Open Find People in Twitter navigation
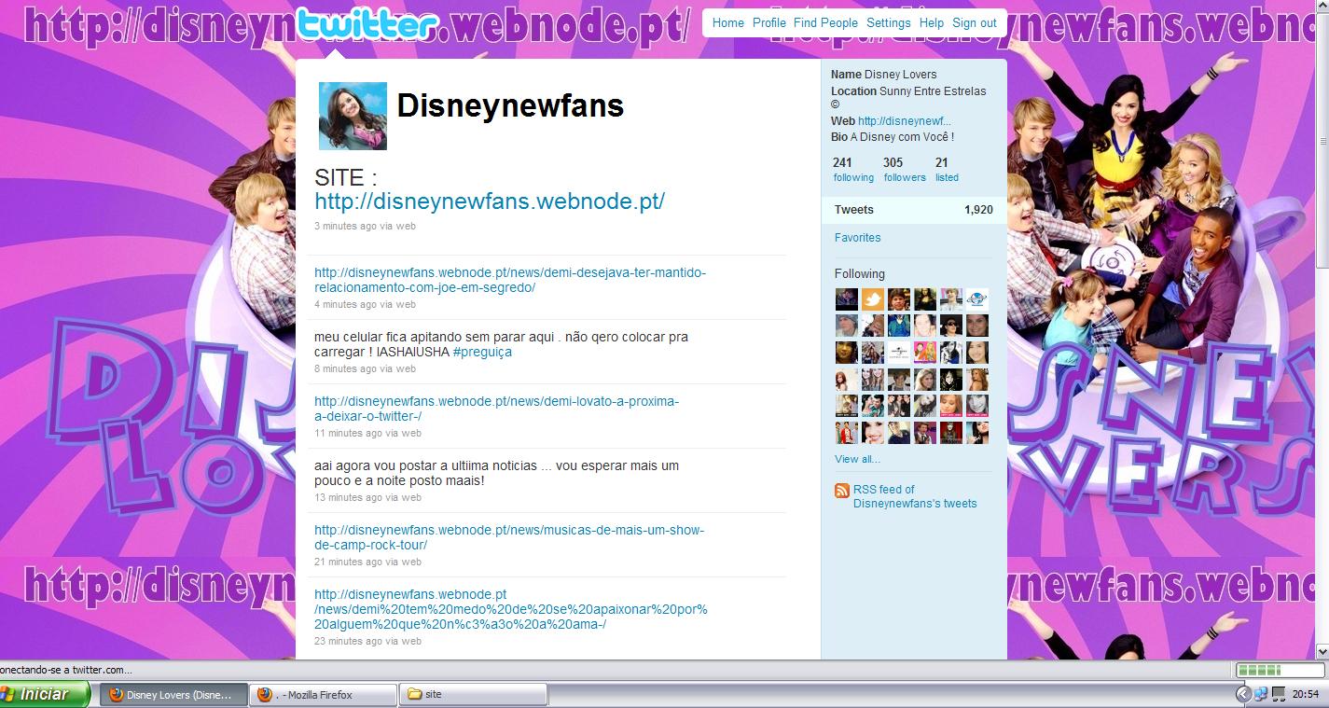The height and width of the screenshot is (708, 1329). click(826, 23)
